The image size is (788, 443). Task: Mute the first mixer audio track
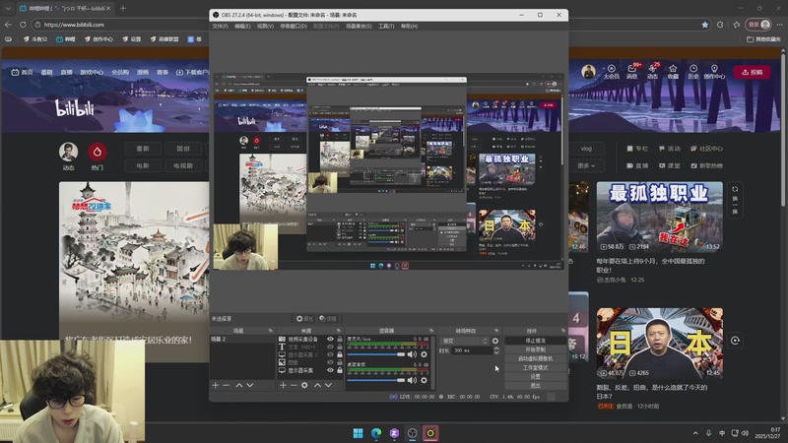pyautogui.click(x=413, y=354)
